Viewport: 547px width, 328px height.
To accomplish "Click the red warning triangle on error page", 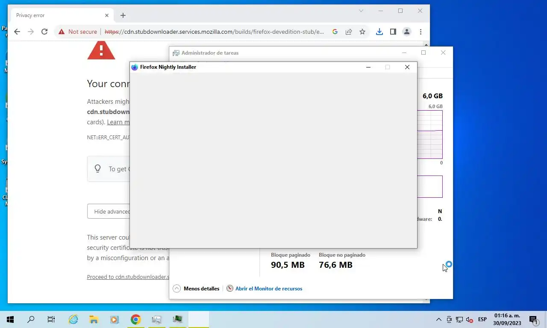I will pos(101,50).
